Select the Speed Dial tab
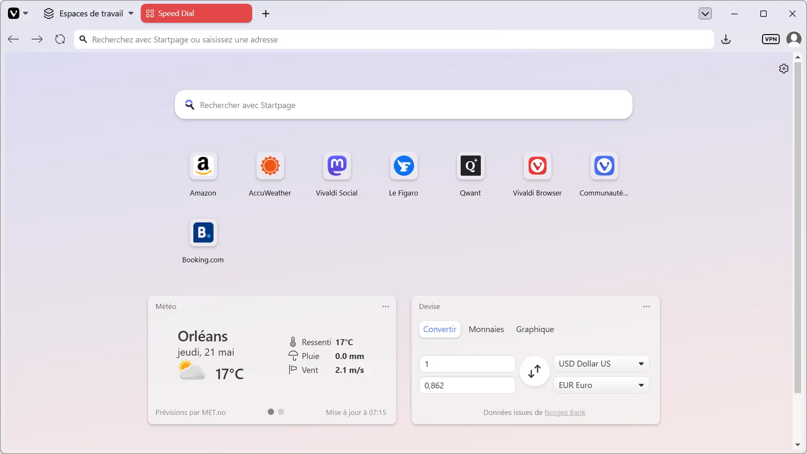 click(x=196, y=13)
